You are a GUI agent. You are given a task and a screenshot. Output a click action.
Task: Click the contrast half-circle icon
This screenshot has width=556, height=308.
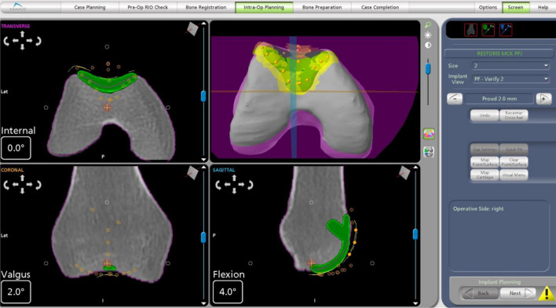(x=428, y=45)
